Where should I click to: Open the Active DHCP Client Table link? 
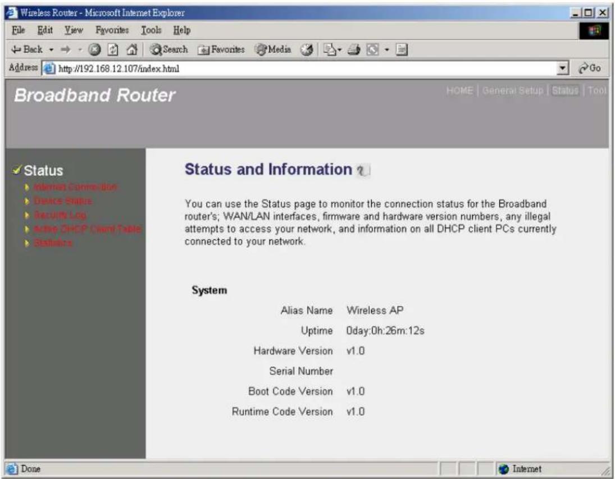[87, 229]
